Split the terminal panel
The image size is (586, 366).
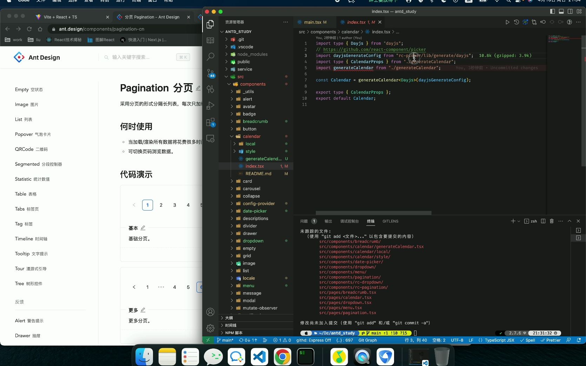coord(543,221)
